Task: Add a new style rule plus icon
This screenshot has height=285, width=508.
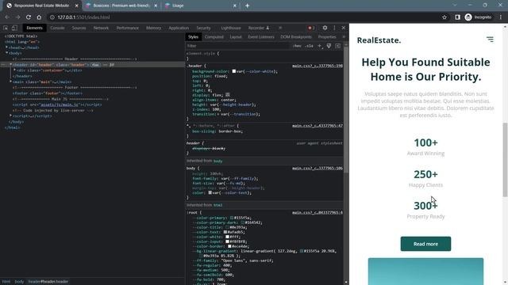Action: pos(320,46)
